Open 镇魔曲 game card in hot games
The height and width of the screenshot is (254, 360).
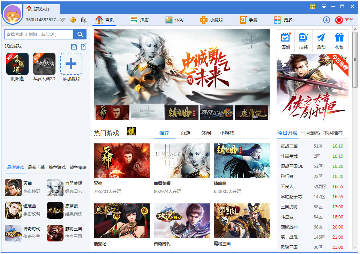pyautogui.click(x=241, y=161)
